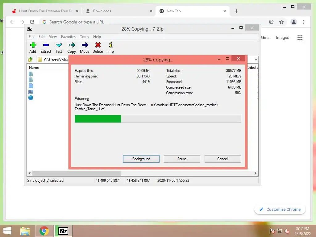
Task: Open the File menu in 7-Zip
Action: [x=31, y=37]
